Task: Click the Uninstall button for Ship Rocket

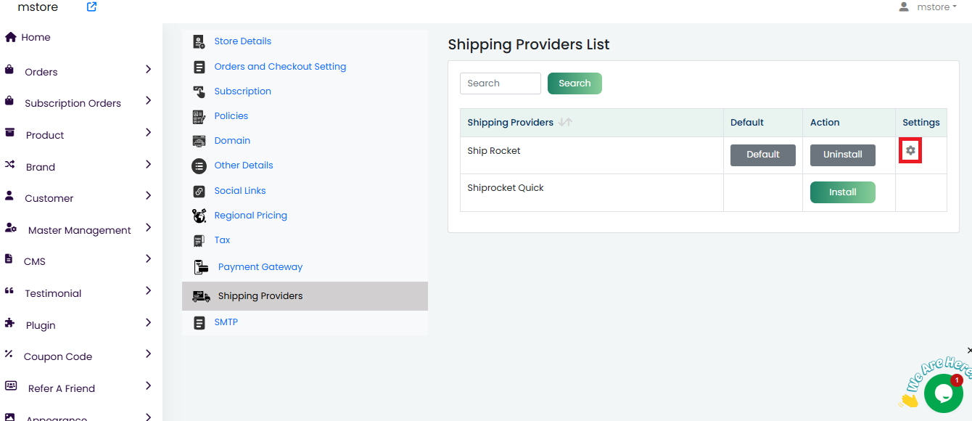Action: [842, 155]
